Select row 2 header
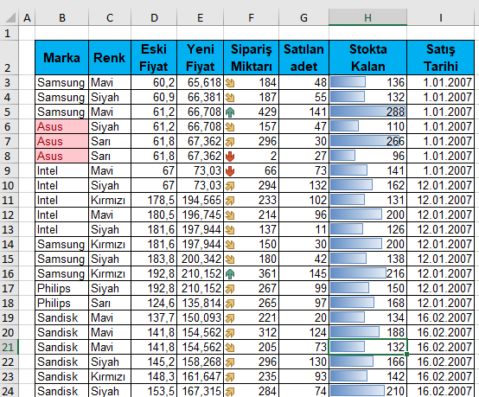The width and height of the screenshot is (479, 397). pyautogui.click(x=9, y=57)
